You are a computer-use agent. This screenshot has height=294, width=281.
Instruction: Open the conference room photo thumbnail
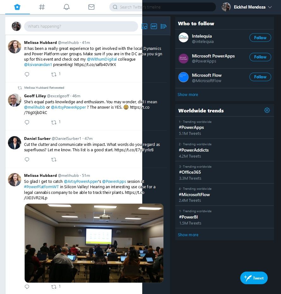click(94, 243)
